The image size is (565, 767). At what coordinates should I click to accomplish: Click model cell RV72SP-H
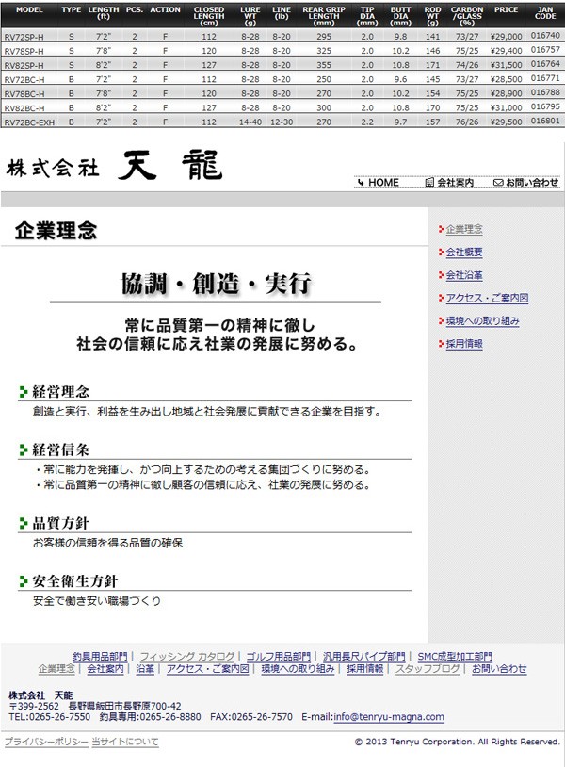(24, 37)
